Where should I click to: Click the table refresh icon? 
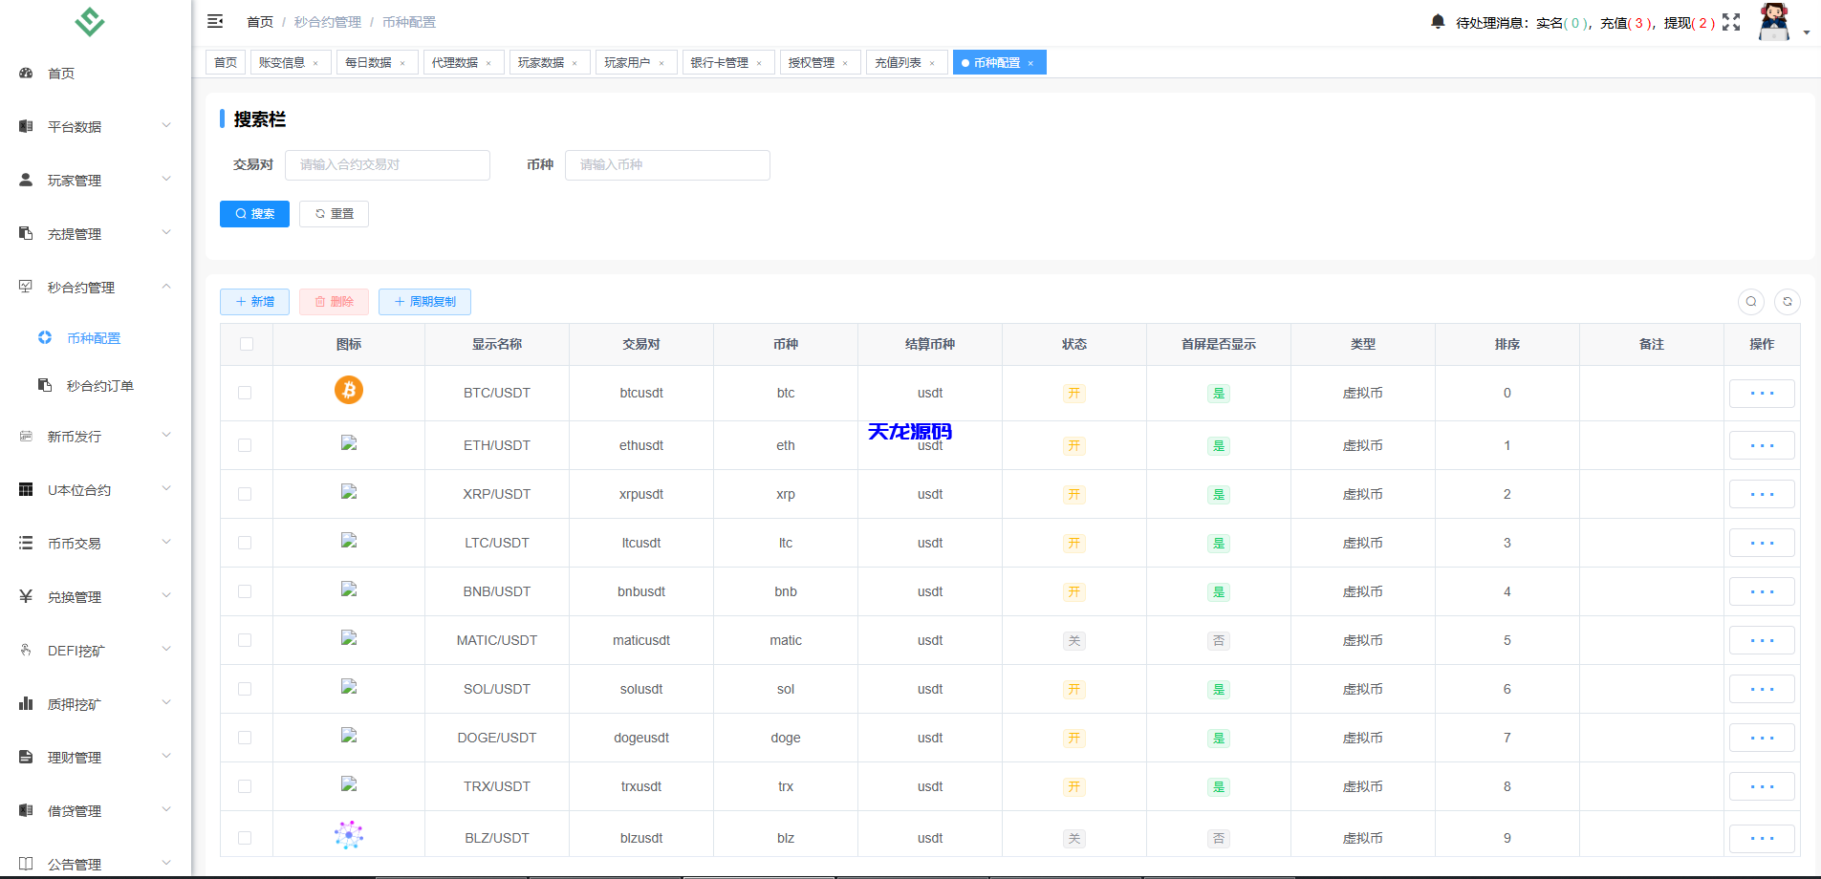pos(1788,301)
